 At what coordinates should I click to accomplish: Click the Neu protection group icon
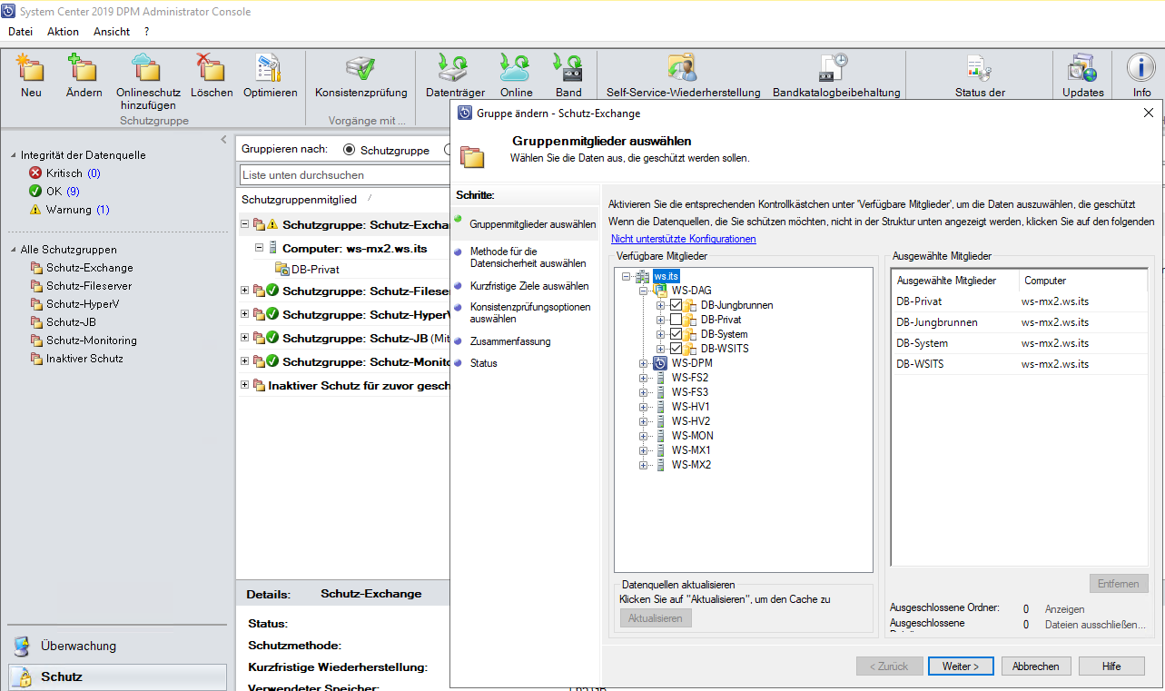point(31,68)
